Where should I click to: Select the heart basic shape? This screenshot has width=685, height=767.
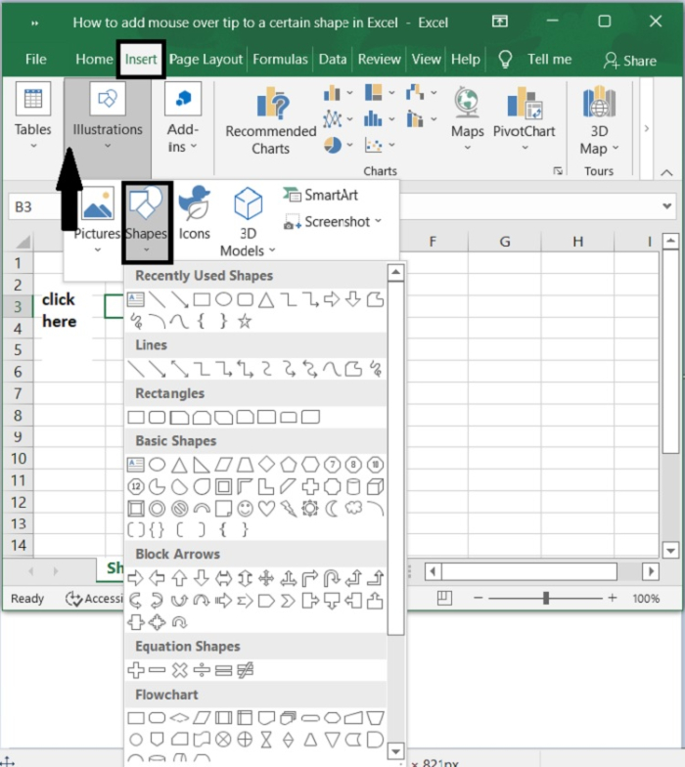click(266, 509)
